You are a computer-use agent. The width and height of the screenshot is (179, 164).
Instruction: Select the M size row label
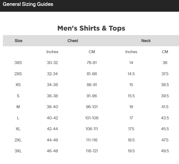coord(18,107)
